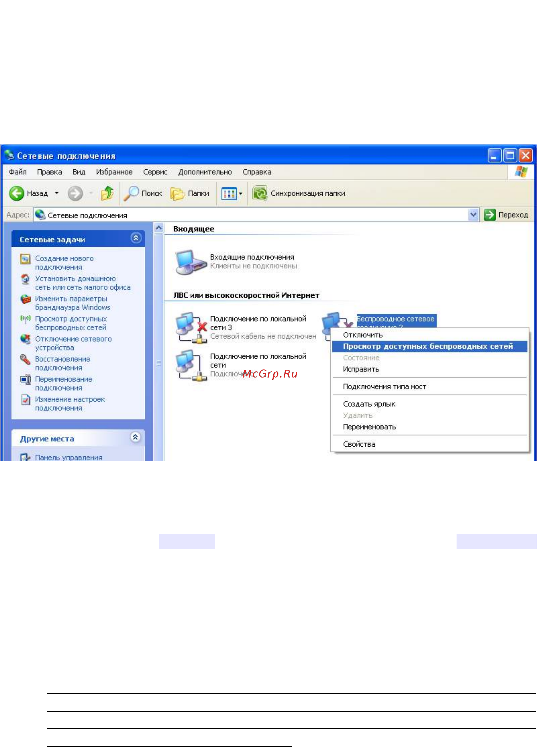Choose Свойства in context menu
The width and height of the screenshot is (537, 747).
(430, 444)
